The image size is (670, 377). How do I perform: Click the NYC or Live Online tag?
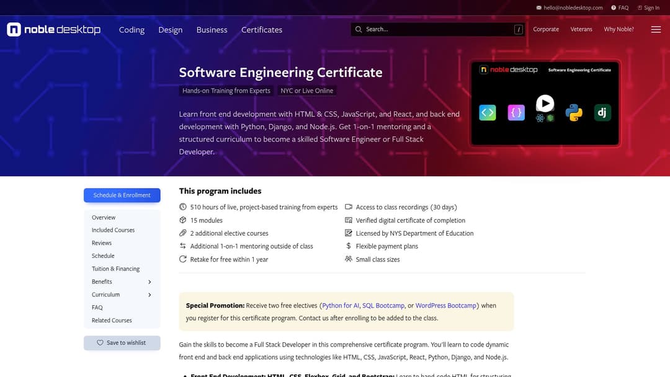(x=307, y=91)
